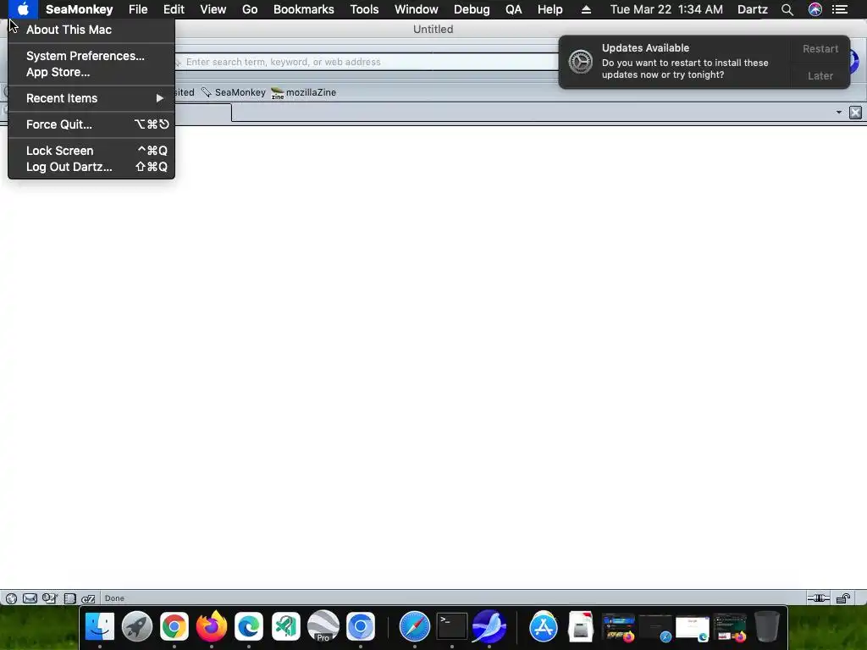Open the Dartz user menu
The height and width of the screenshot is (650, 867).
[x=752, y=9]
